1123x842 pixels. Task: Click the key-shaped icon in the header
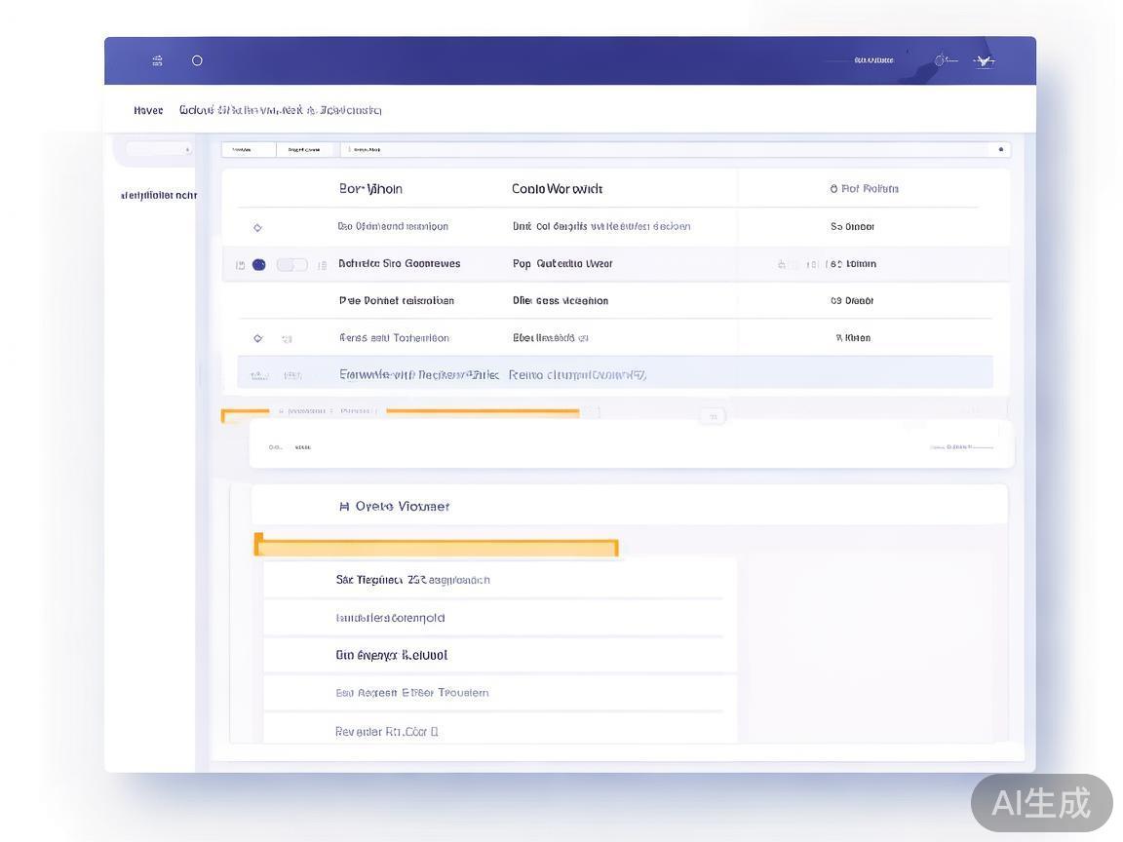[944, 60]
